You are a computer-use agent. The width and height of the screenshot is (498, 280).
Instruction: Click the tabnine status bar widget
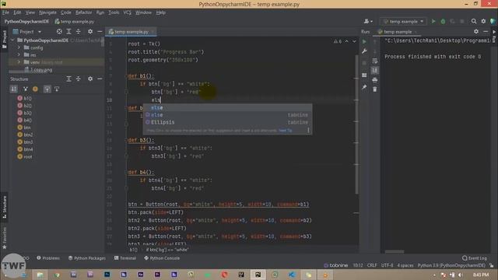[335, 265]
